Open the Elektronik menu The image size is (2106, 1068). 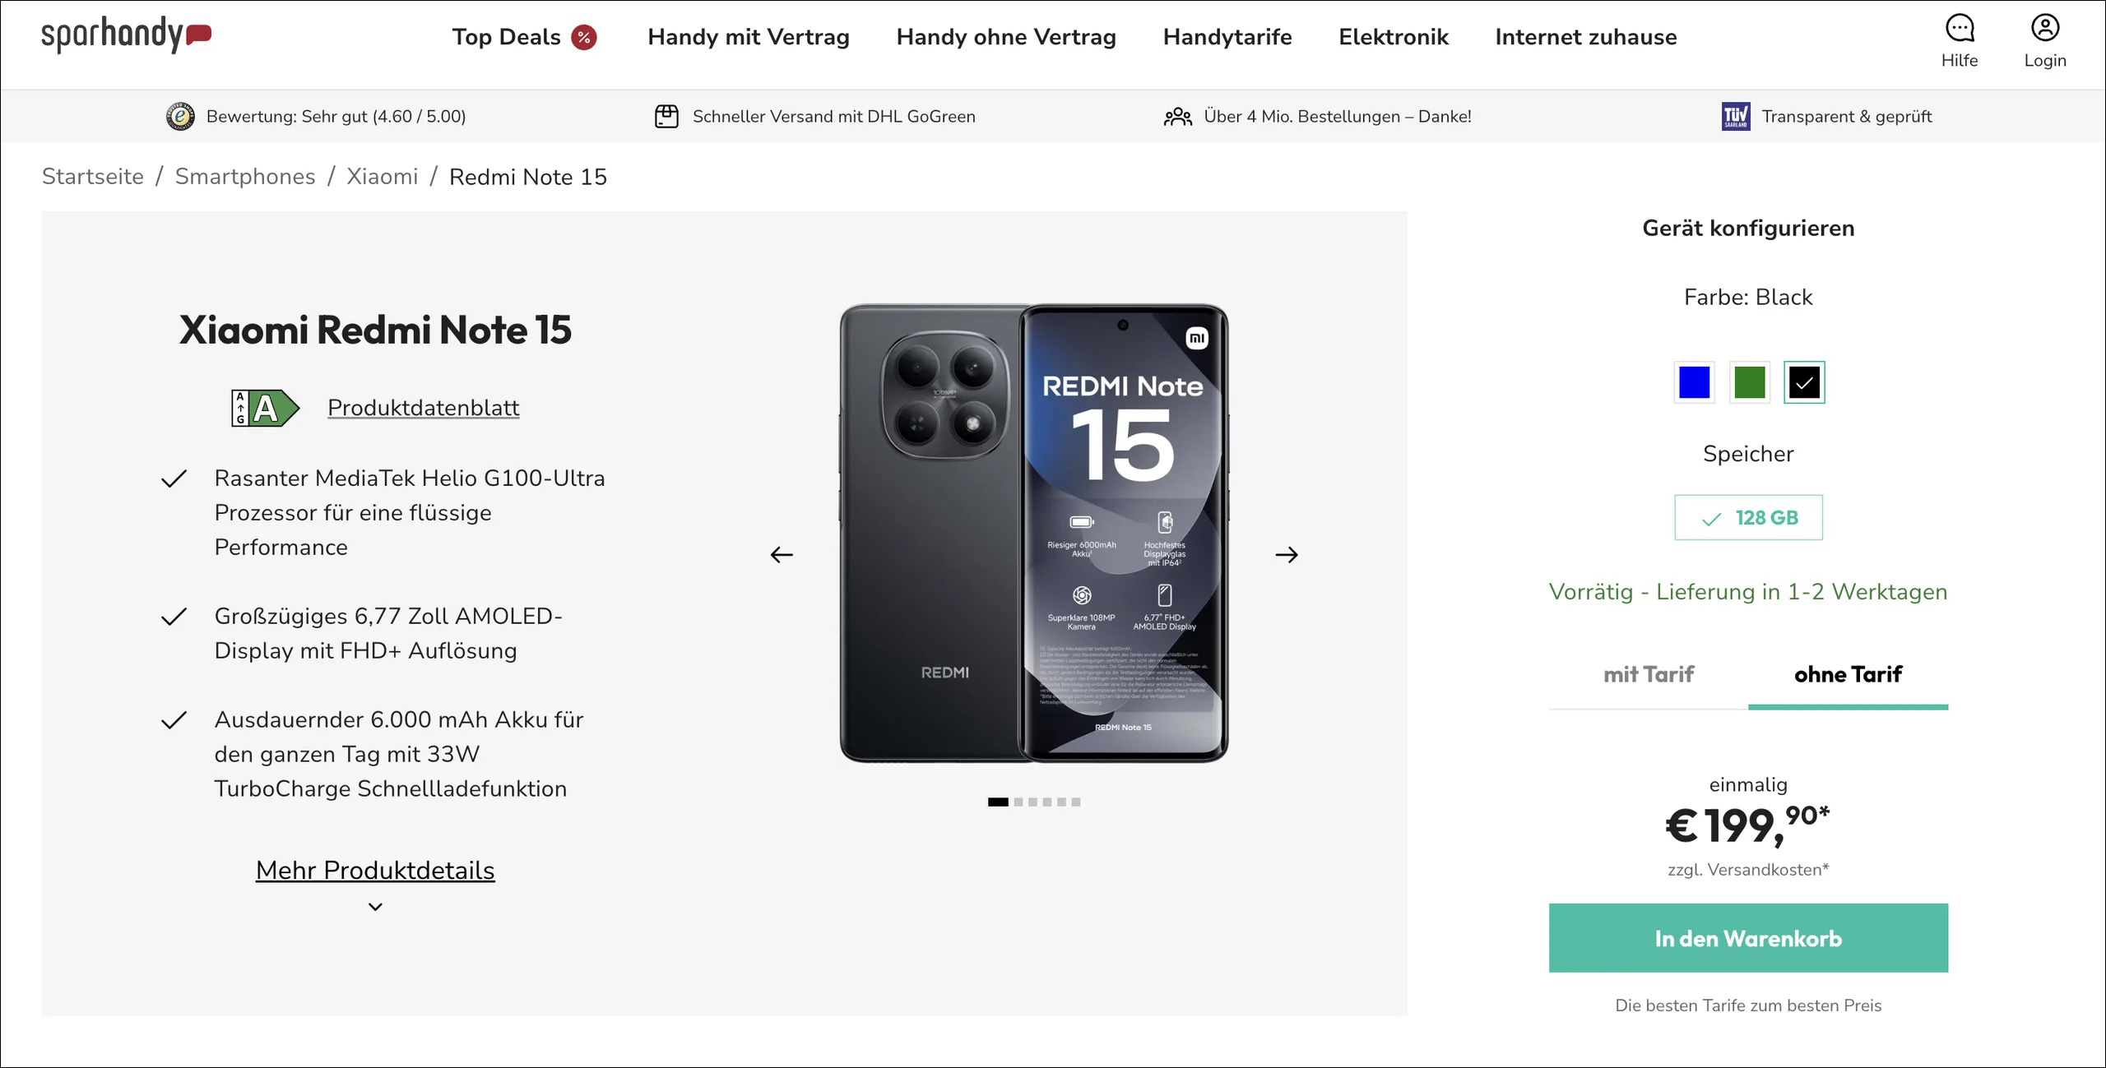coord(1393,37)
